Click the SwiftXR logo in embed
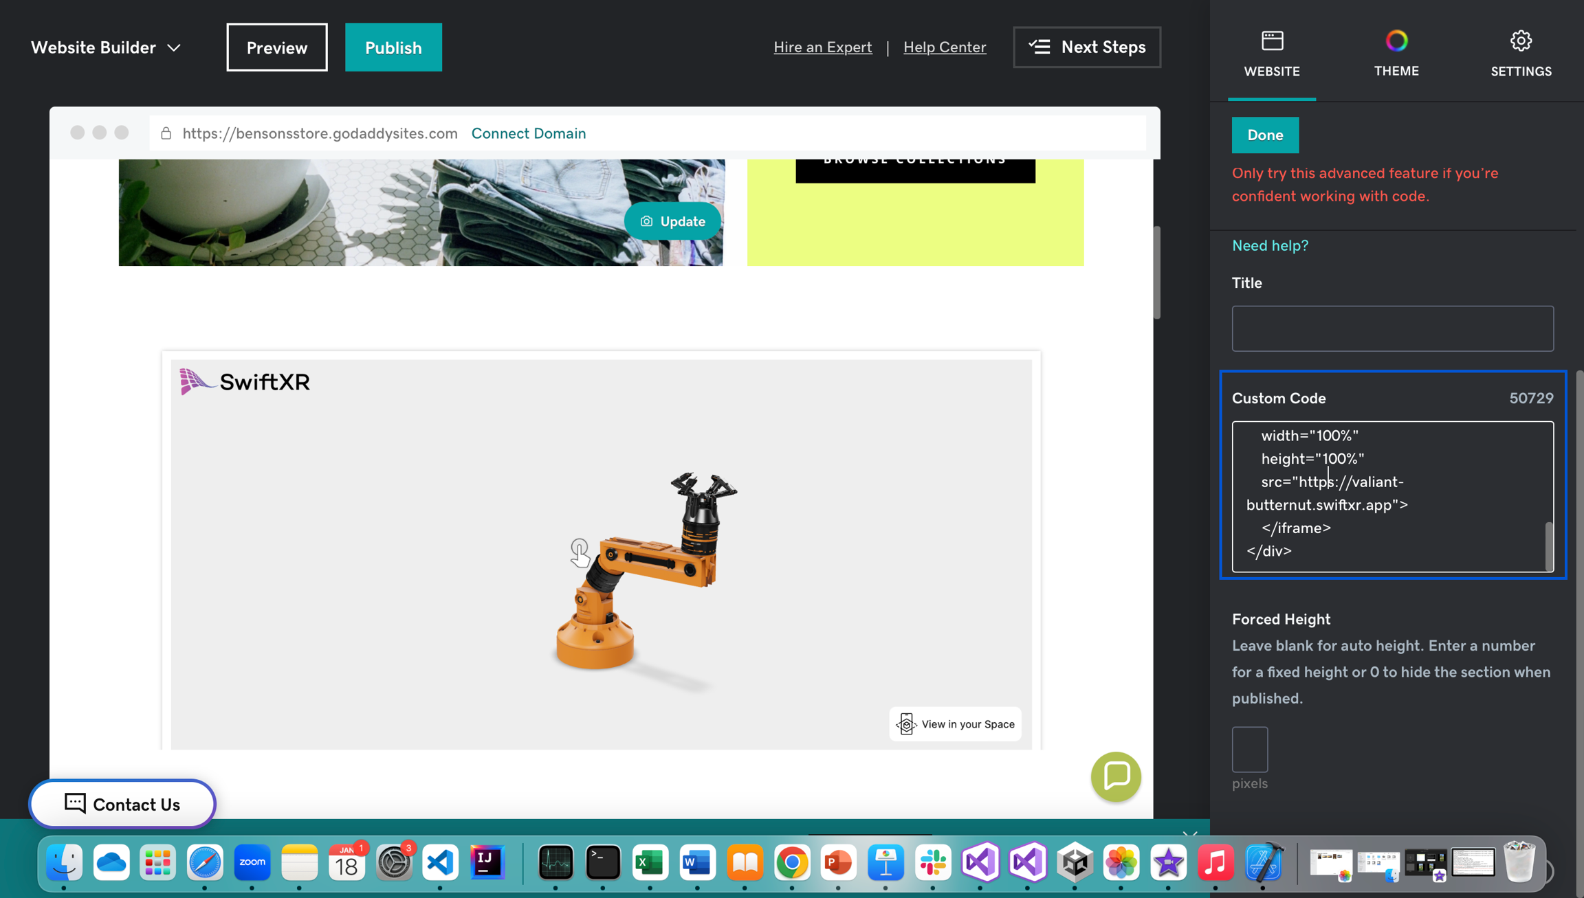The height and width of the screenshot is (898, 1584). click(245, 382)
